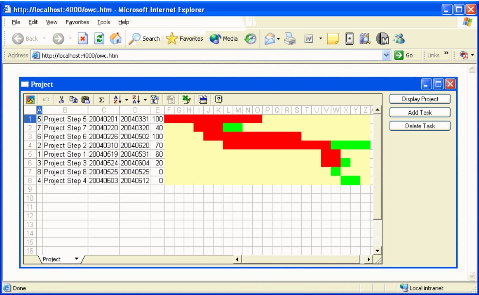Click the Undo icon in spreadsheet toolbar
The height and width of the screenshot is (295, 479).
[46, 100]
